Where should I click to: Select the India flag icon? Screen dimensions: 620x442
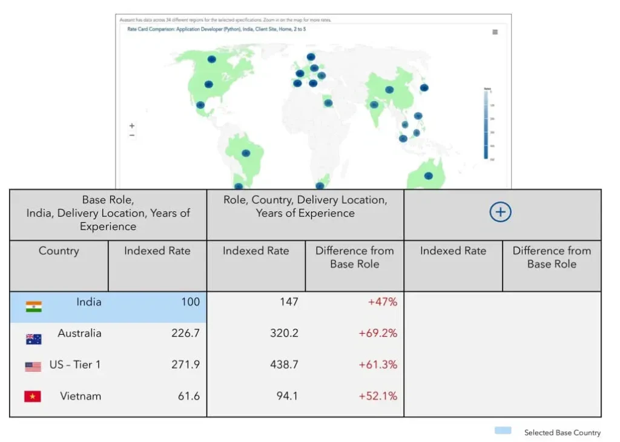pos(34,306)
